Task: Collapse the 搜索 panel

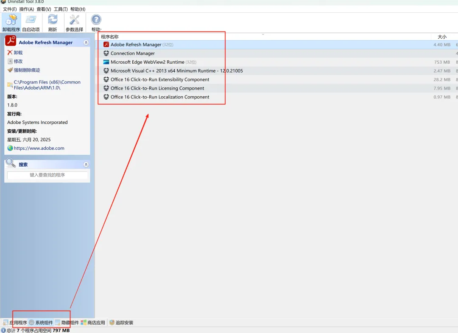Action: tap(86, 165)
